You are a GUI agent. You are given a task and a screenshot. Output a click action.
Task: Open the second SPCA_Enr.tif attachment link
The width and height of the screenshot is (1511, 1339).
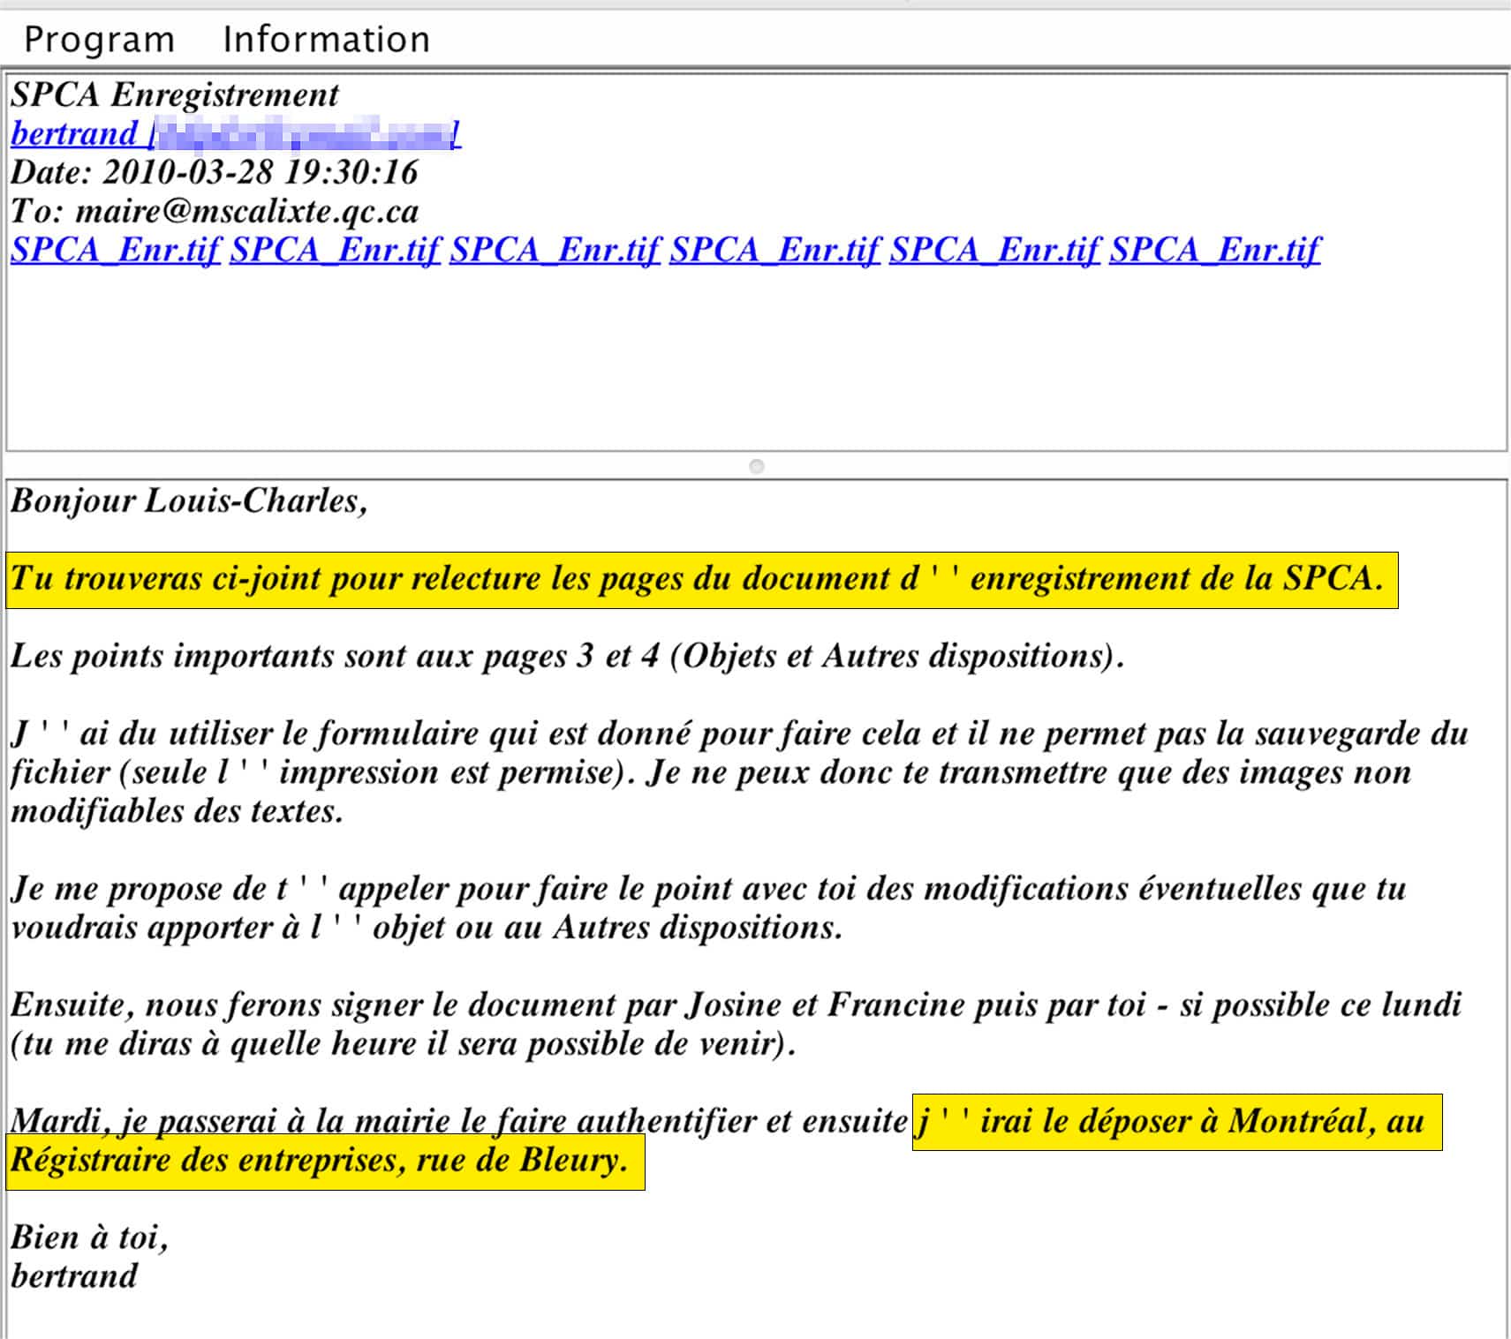[x=335, y=250]
